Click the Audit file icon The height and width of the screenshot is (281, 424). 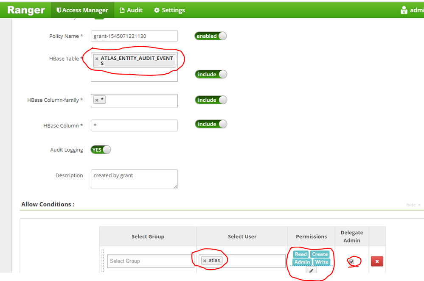pyautogui.click(x=122, y=10)
